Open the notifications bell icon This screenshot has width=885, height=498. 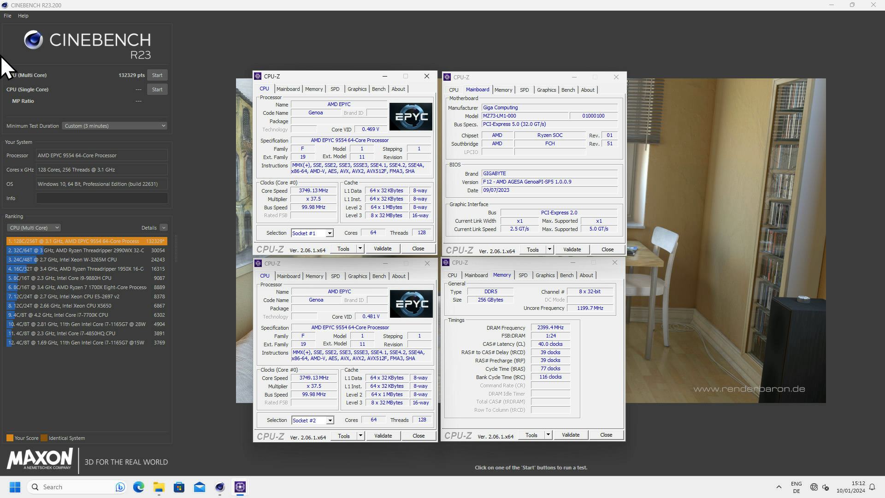point(872,487)
